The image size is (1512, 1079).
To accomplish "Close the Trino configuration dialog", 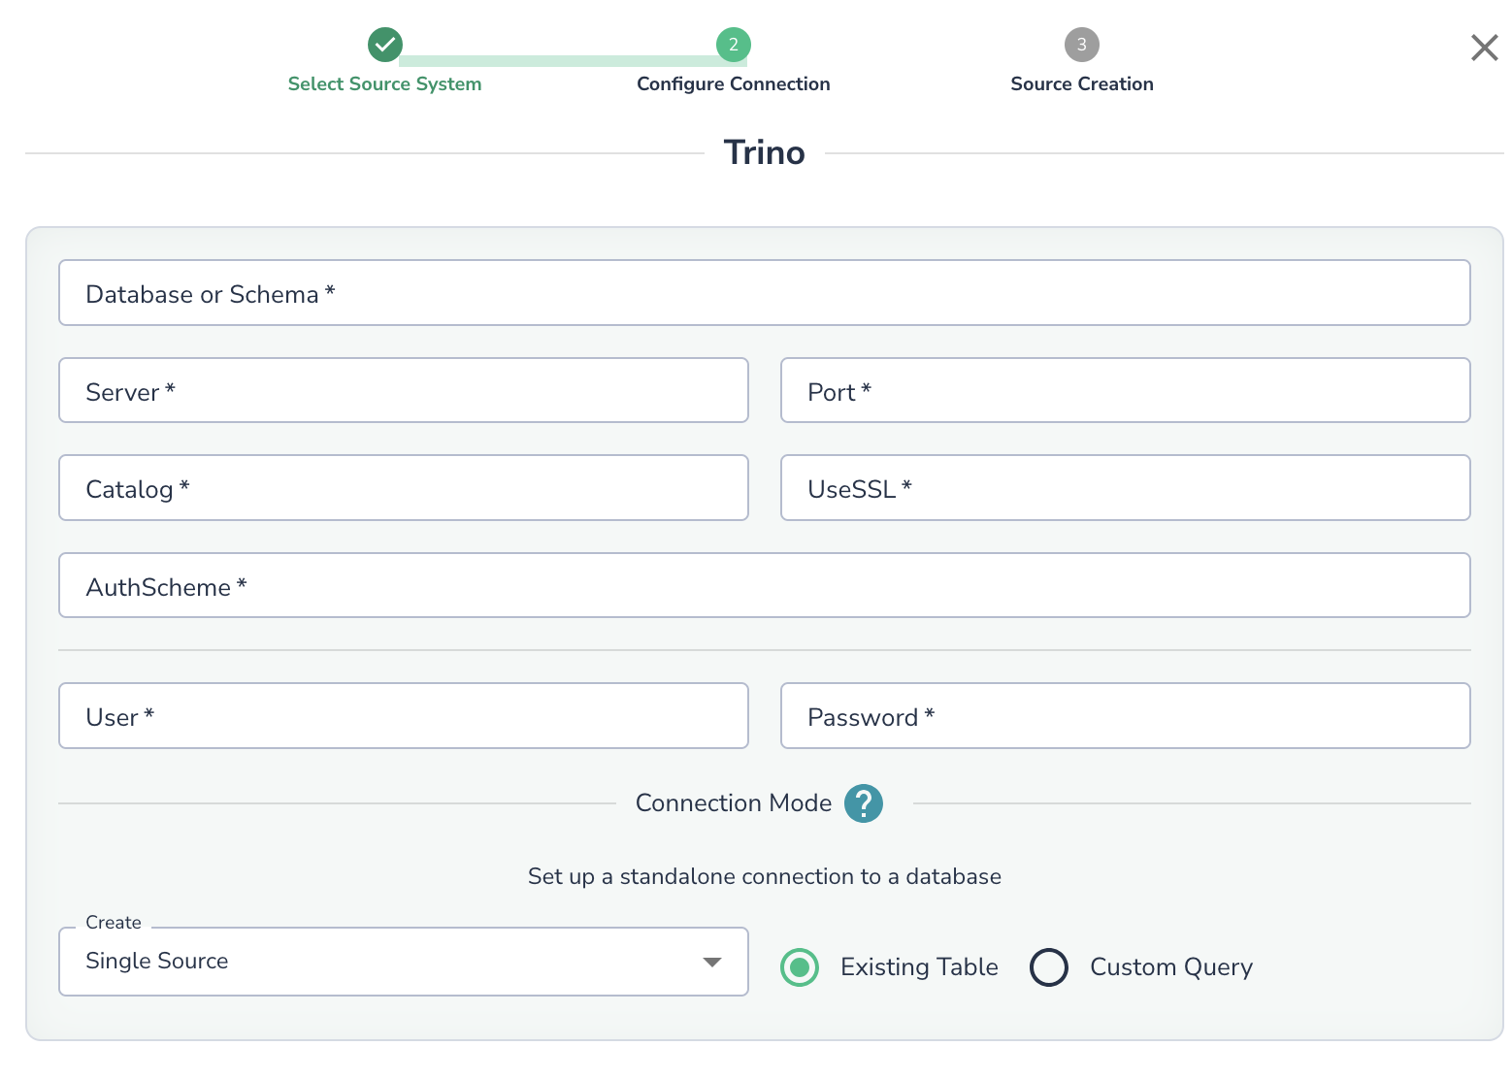I will pyautogui.click(x=1484, y=48).
